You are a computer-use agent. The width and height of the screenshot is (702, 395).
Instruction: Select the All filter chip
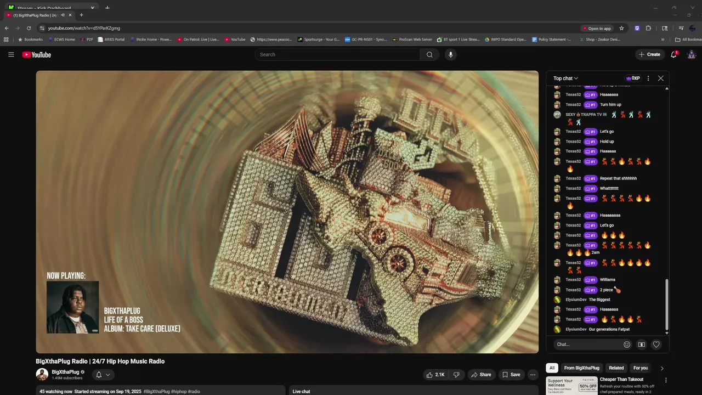point(552,368)
